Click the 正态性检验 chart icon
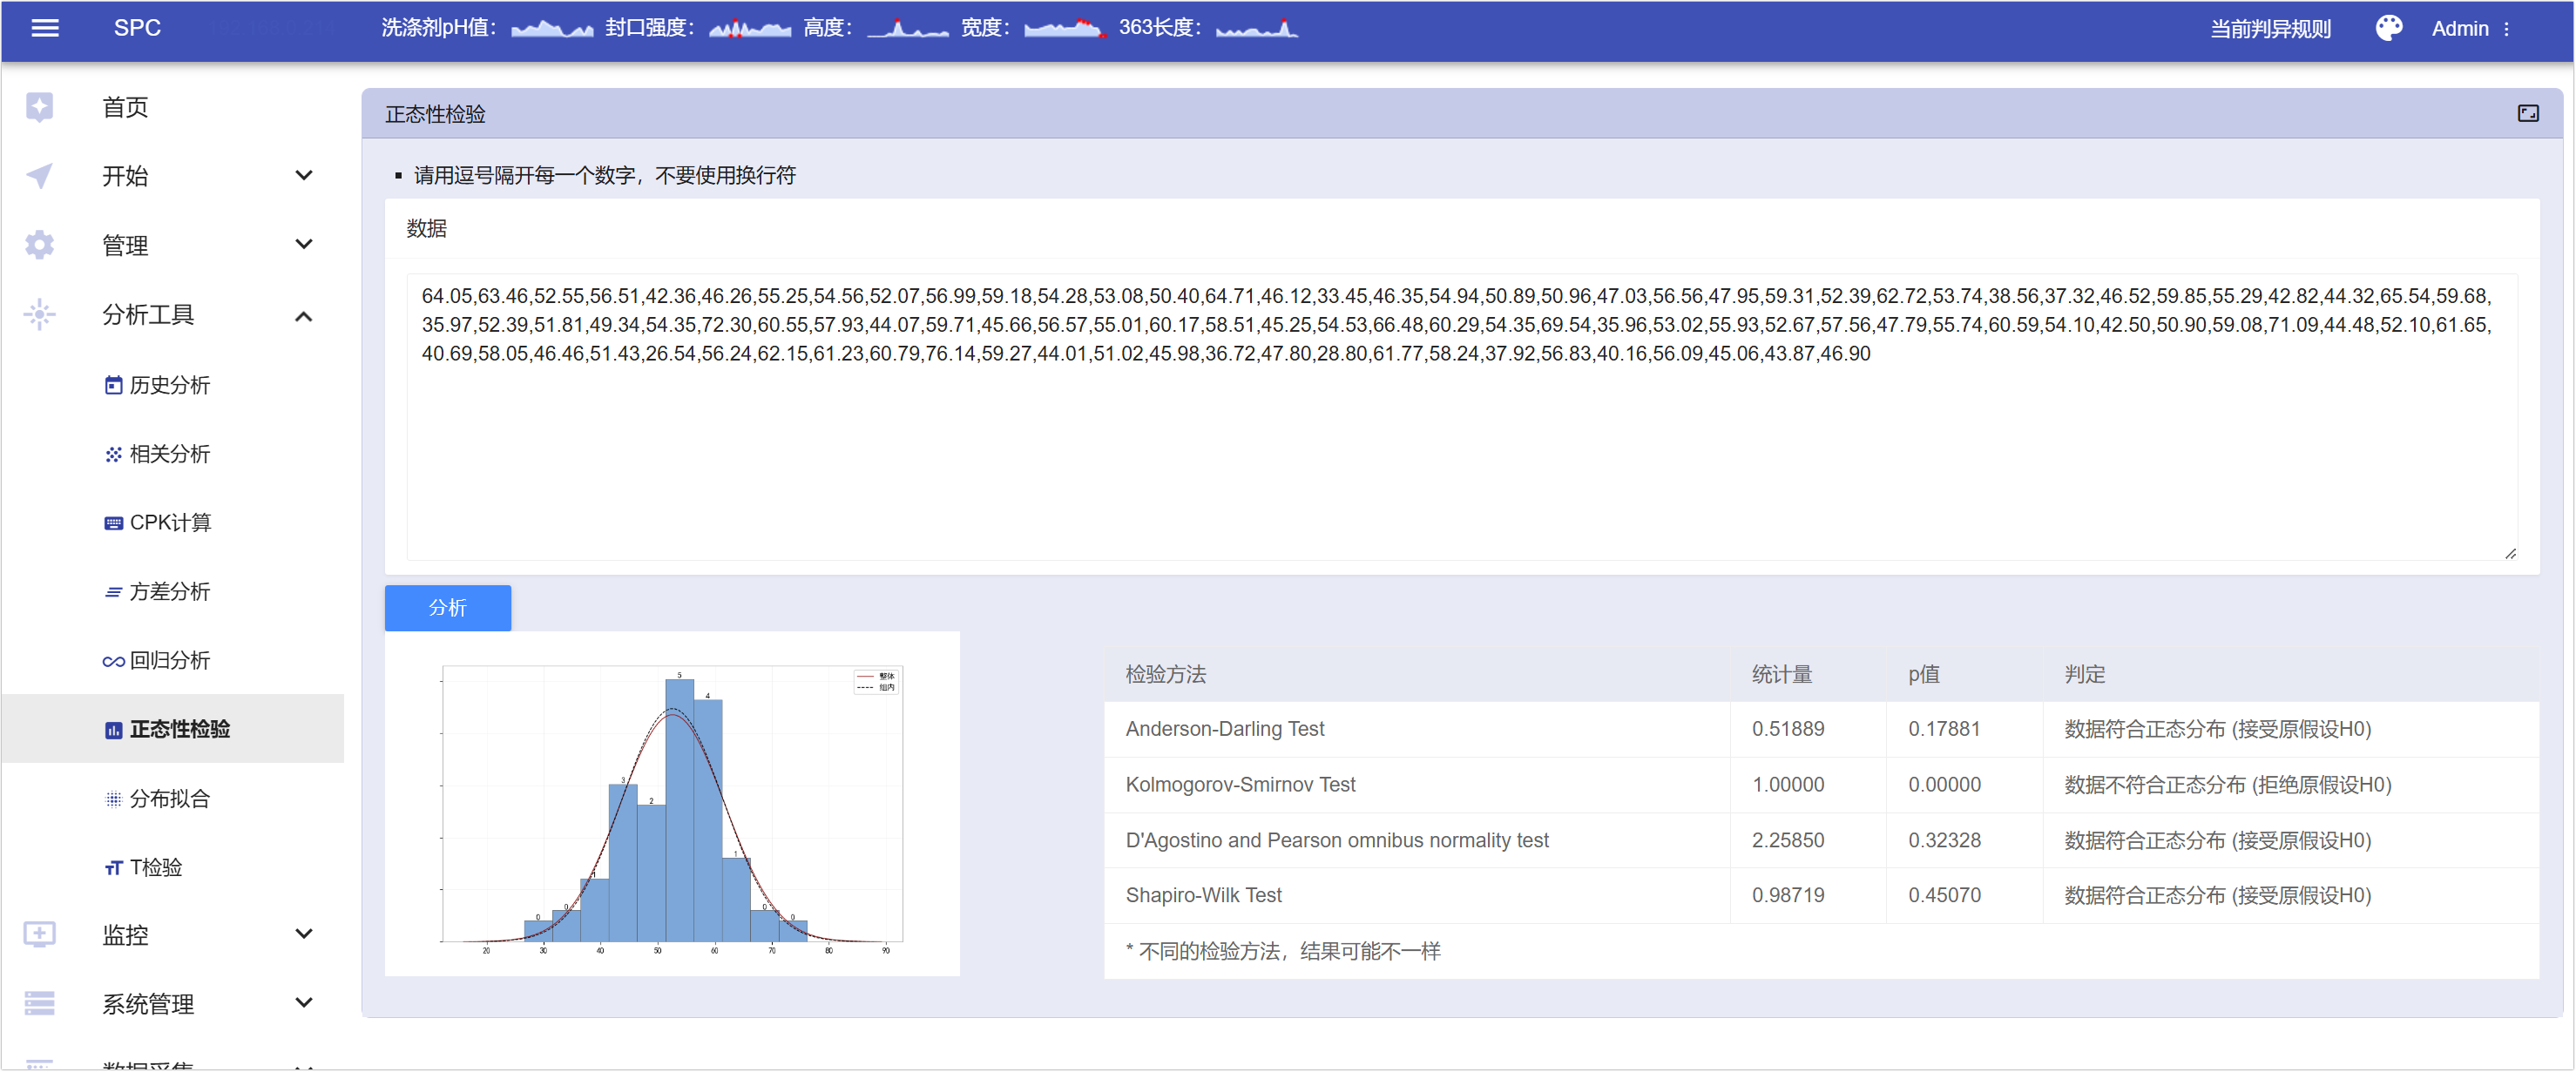 click(113, 730)
